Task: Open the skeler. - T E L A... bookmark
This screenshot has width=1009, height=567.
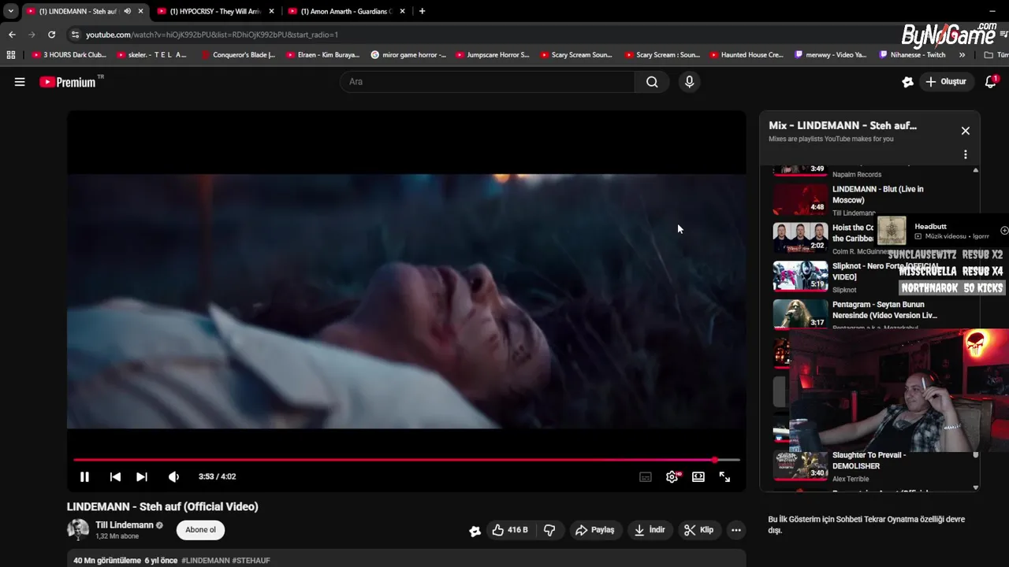Action: point(152,55)
